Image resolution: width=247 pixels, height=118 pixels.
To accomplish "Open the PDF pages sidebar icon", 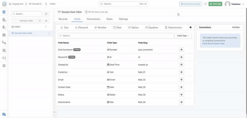I will tap(4, 35).
